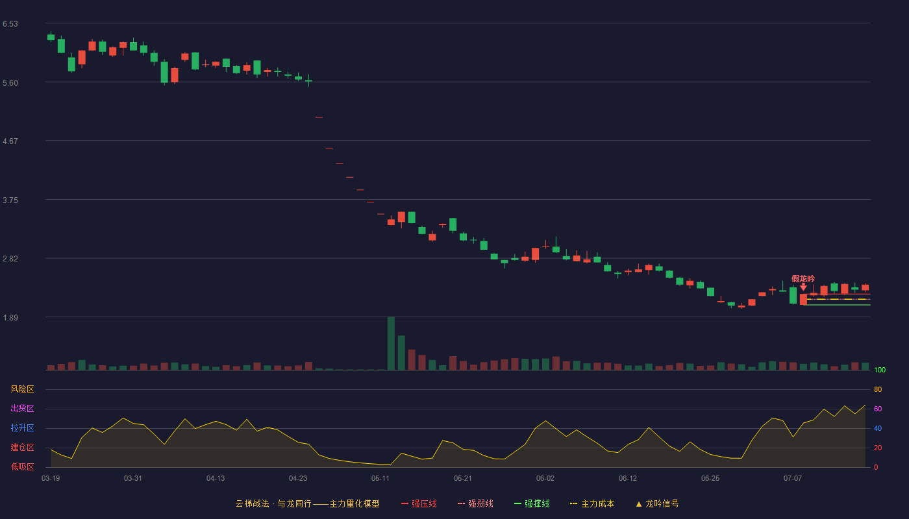Click the 假龙吟 signal label on the chart
The image size is (909, 519).
click(x=803, y=278)
